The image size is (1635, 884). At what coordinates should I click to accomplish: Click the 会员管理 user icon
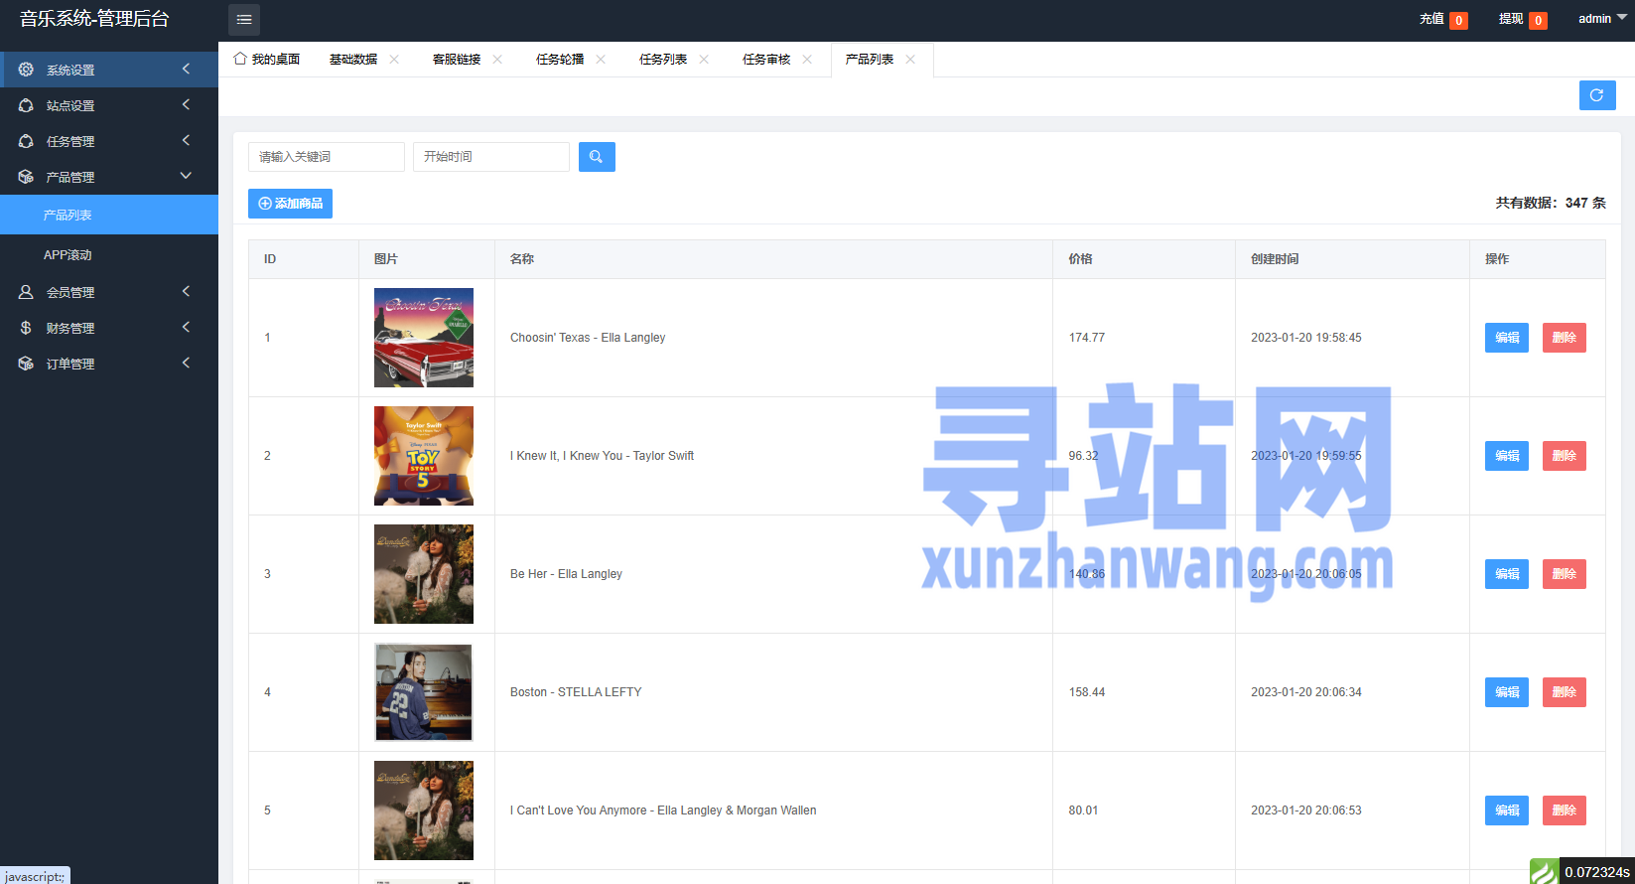click(26, 292)
